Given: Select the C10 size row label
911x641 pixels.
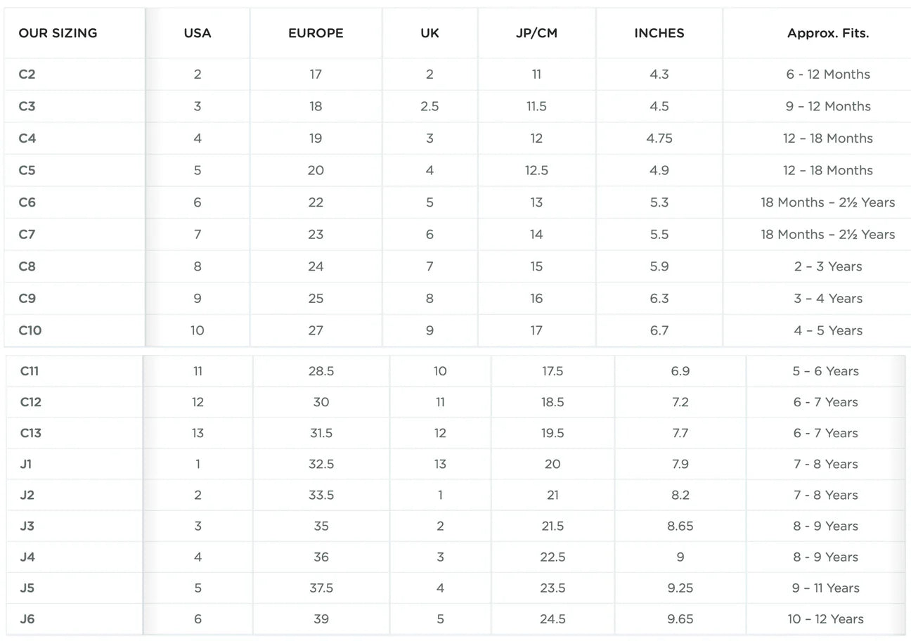Looking at the screenshot, I should (x=30, y=330).
